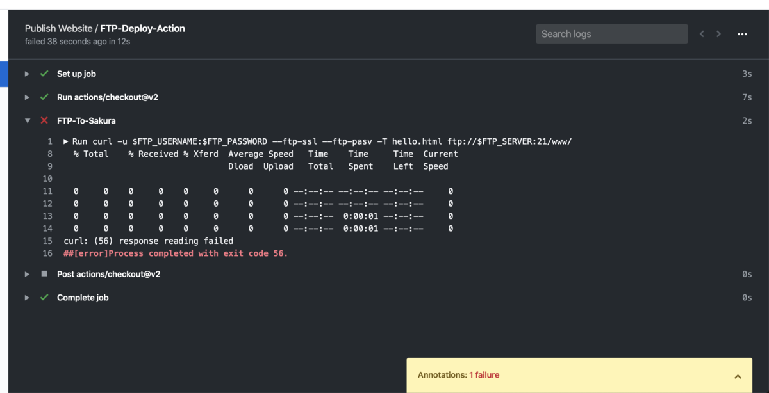Viewport: 769px width, 393px height.
Task: Go to next search result arrow
Action: click(x=718, y=34)
